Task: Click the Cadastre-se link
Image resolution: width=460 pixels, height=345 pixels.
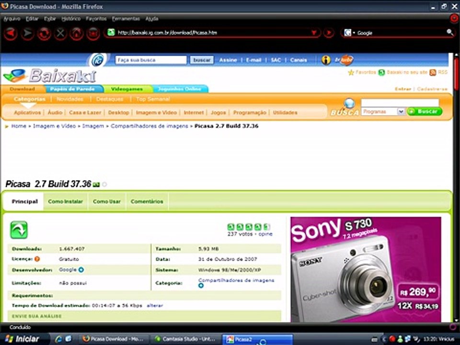Action: tap(432, 89)
